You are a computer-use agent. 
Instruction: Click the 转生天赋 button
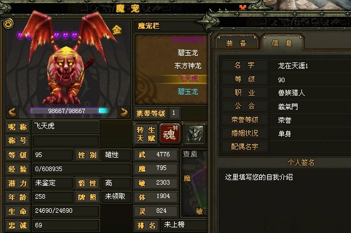click(x=146, y=134)
